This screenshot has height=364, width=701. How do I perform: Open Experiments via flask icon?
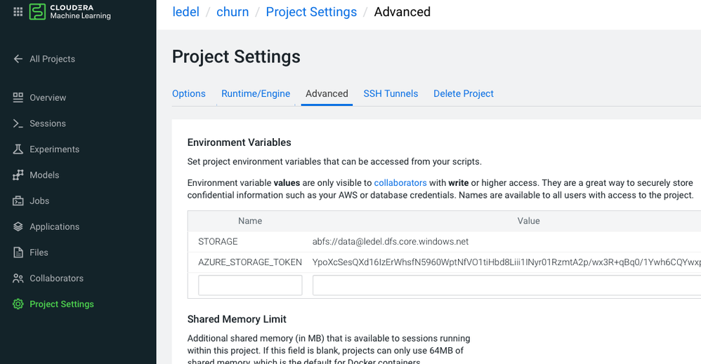18,149
